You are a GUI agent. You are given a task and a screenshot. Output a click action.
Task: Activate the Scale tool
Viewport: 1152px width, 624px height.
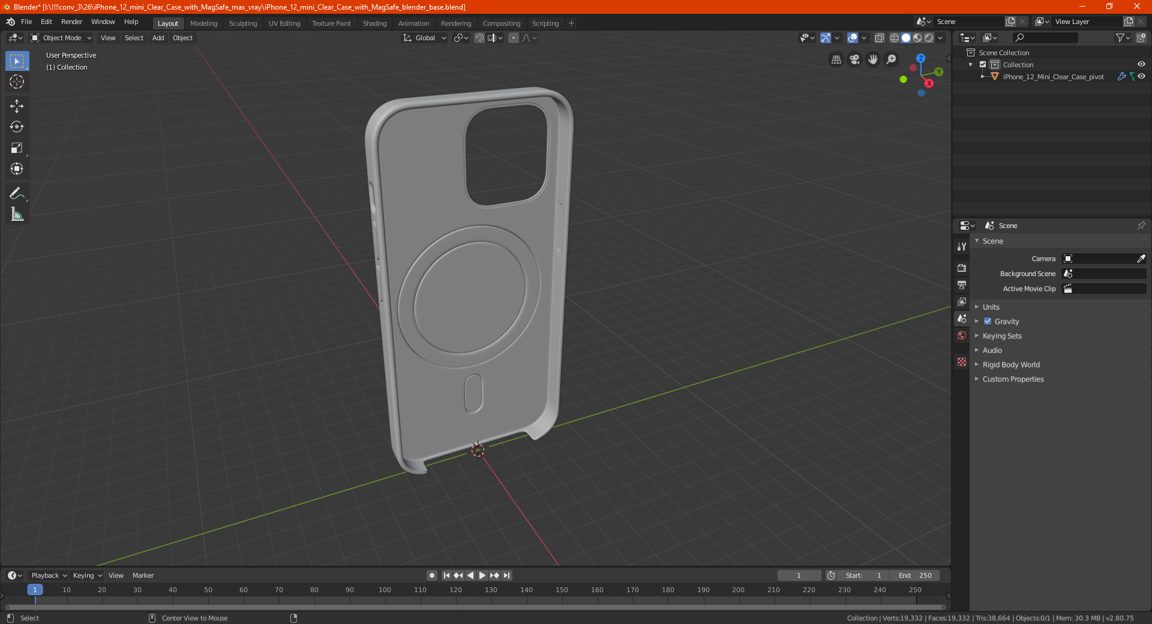[x=17, y=148]
